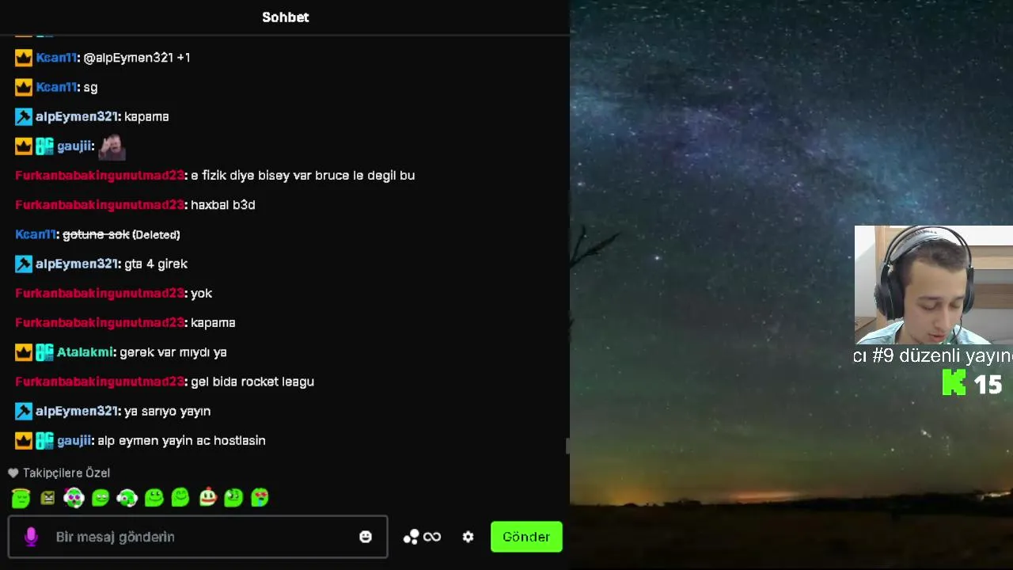Select the green emote with headphones

(x=127, y=497)
